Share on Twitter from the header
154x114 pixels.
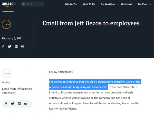pyautogui.click(x=9, y=46)
